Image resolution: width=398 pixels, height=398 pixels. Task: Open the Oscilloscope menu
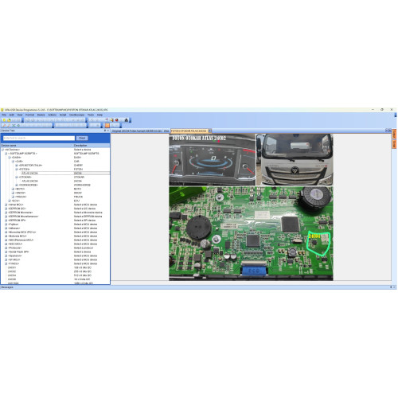pos(76,115)
